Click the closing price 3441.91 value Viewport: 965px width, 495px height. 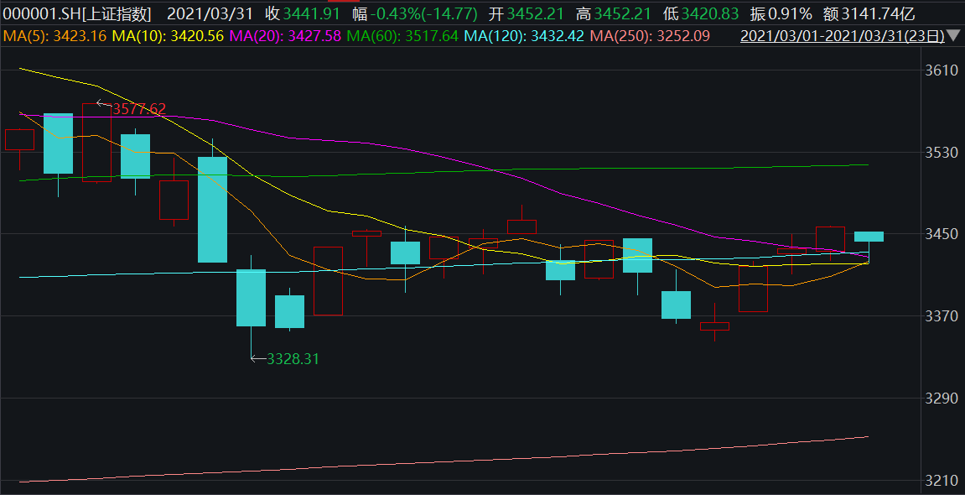click(x=312, y=13)
